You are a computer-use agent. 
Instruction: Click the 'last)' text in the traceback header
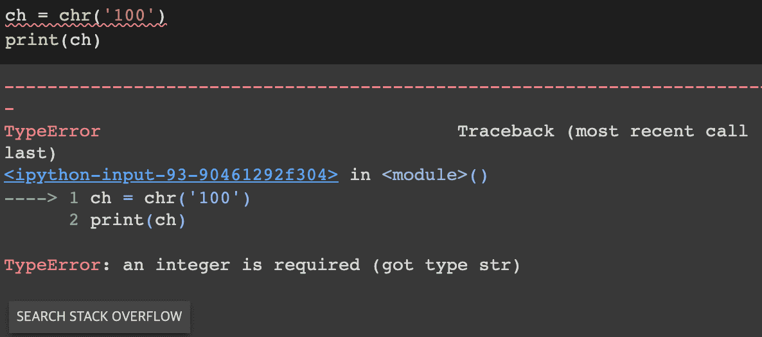click(30, 153)
